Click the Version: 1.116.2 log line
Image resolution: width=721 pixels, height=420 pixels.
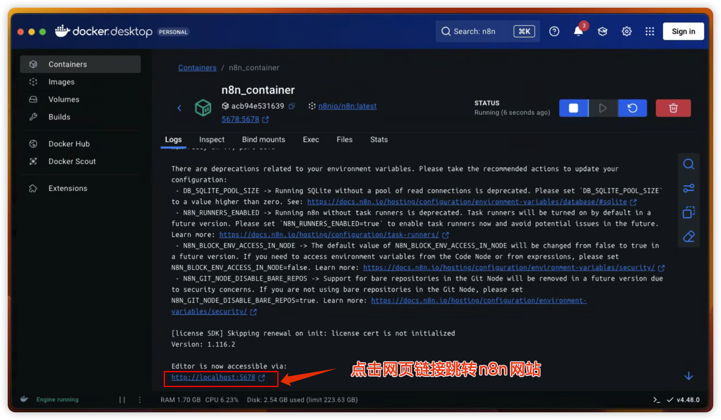click(x=203, y=344)
